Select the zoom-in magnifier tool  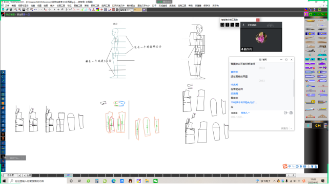[16, 10]
